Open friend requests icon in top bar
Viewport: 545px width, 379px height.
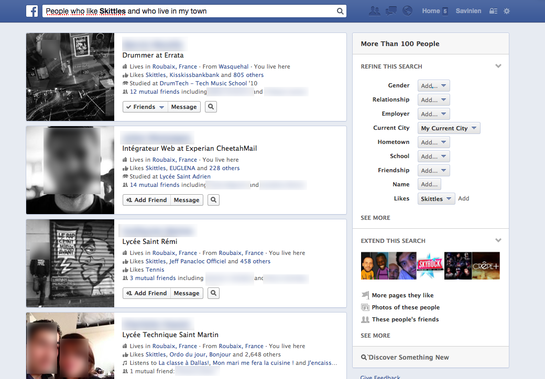374,11
